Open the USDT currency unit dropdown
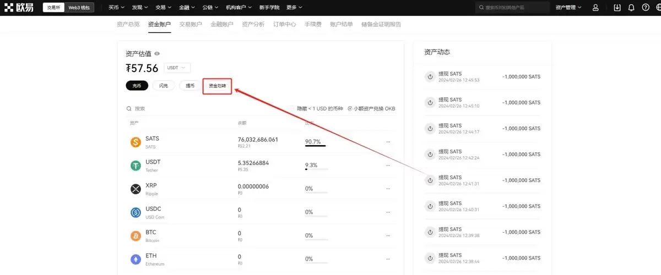The width and height of the screenshot is (661, 275). pyautogui.click(x=177, y=68)
